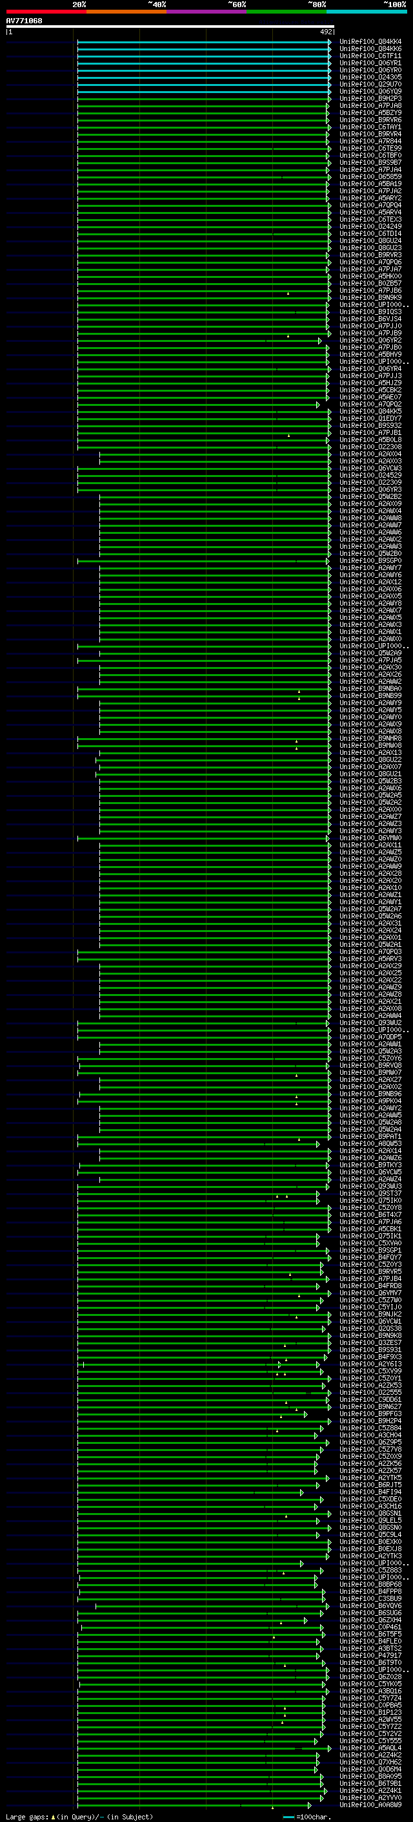Select the UniRef100_A3CH04 label
Image resolution: width=413 pixels, height=1822 pixels.
coord(370,1435)
